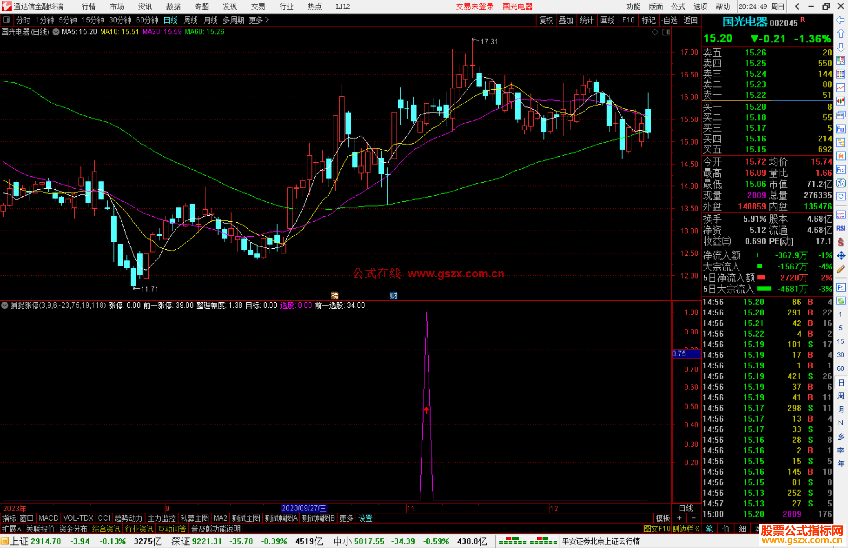Toggle the 捕捉涨停 indicator circle button
The image size is (848, 548).
(5, 305)
